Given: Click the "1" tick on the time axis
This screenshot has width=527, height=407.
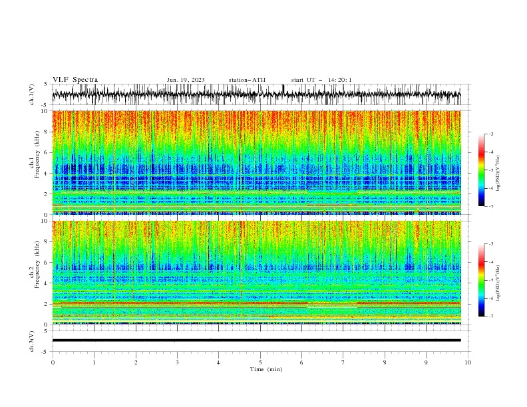Looking at the screenshot, I should point(94,362).
